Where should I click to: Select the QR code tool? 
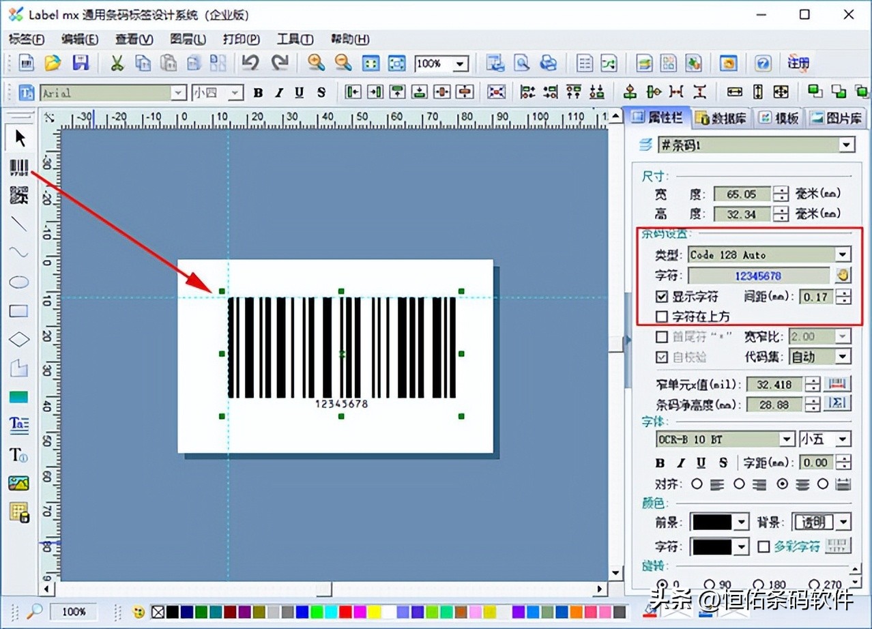[x=19, y=196]
